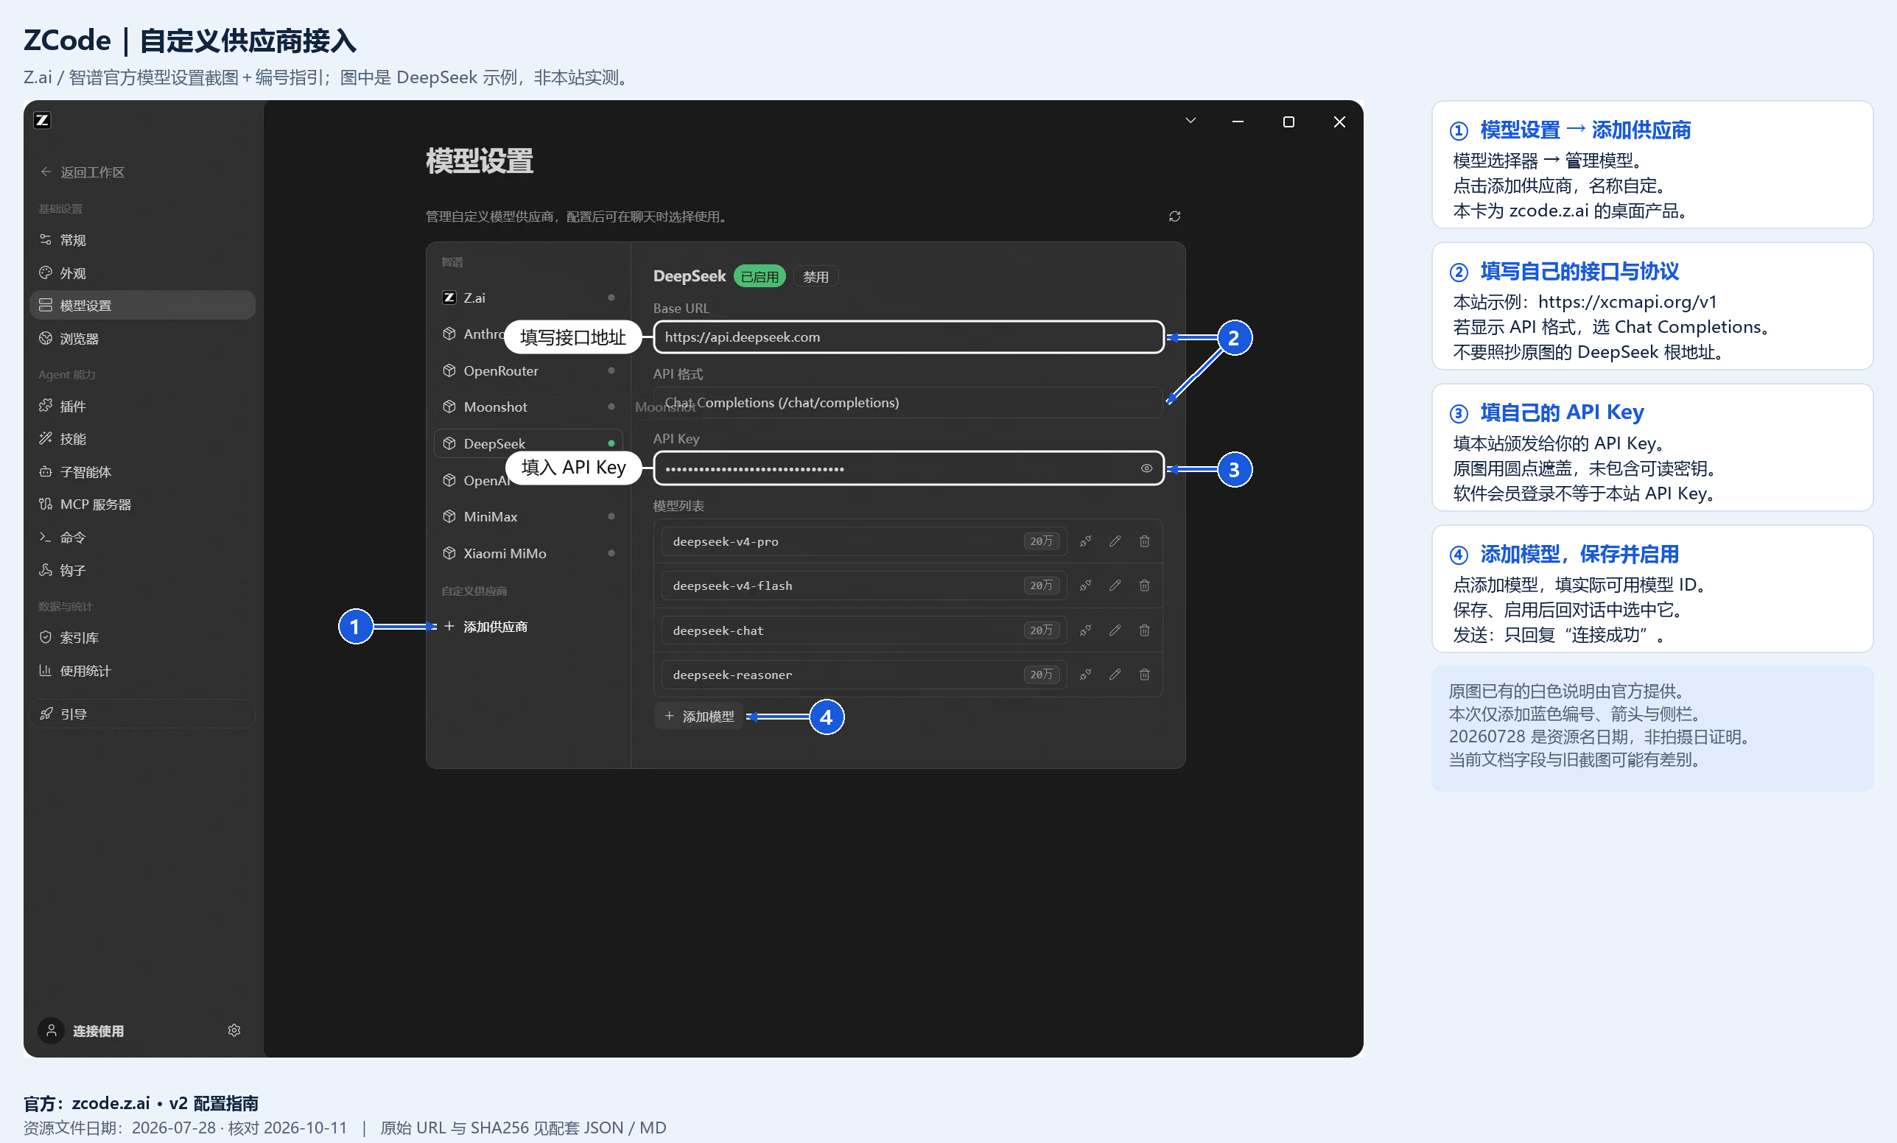This screenshot has width=1897, height=1143.
Task: Test connection for deepseek-chat
Action: (1086, 630)
